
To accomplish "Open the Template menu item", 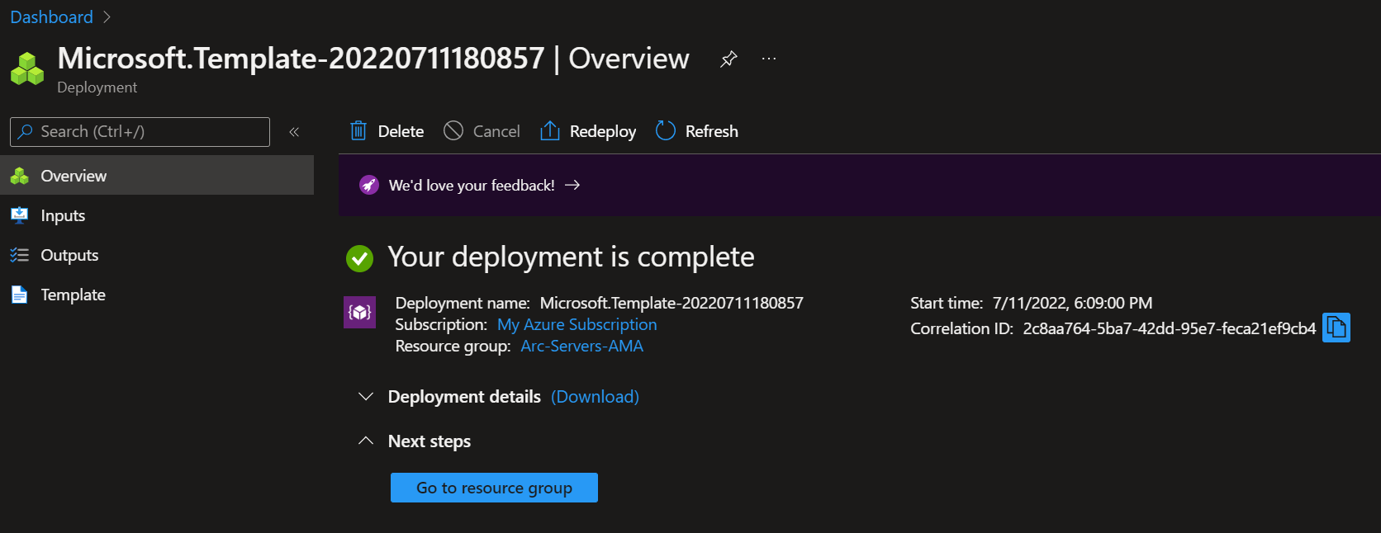I will tap(157, 295).
